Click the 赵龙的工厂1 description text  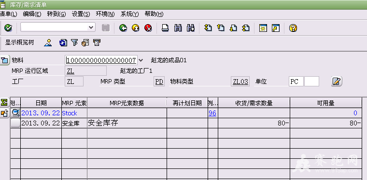tap(136, 71)
